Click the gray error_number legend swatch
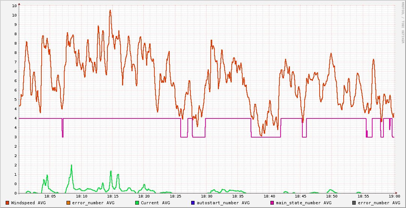Screen dimensions: 406x208 point(354,203)
